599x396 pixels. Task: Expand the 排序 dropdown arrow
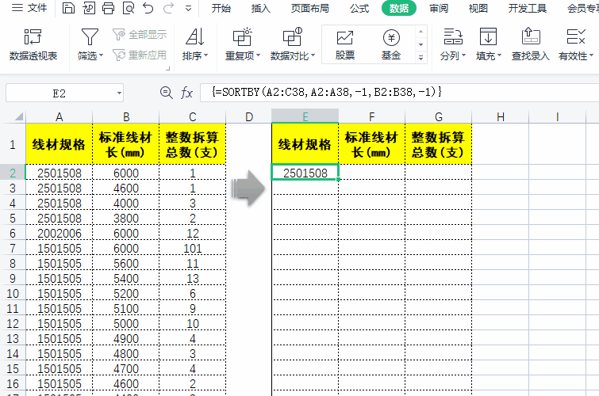[206, 55]
